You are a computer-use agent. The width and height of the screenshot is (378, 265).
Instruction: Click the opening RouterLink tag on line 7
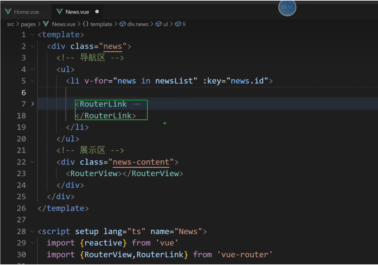click(101, 104)
